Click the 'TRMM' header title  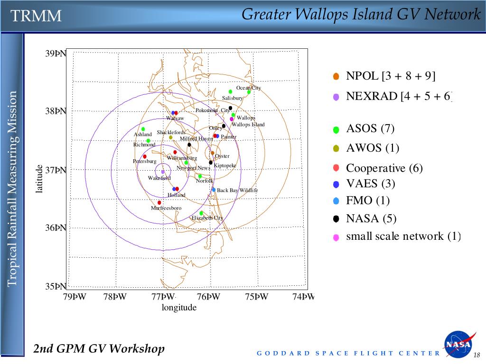click(36, 16)
